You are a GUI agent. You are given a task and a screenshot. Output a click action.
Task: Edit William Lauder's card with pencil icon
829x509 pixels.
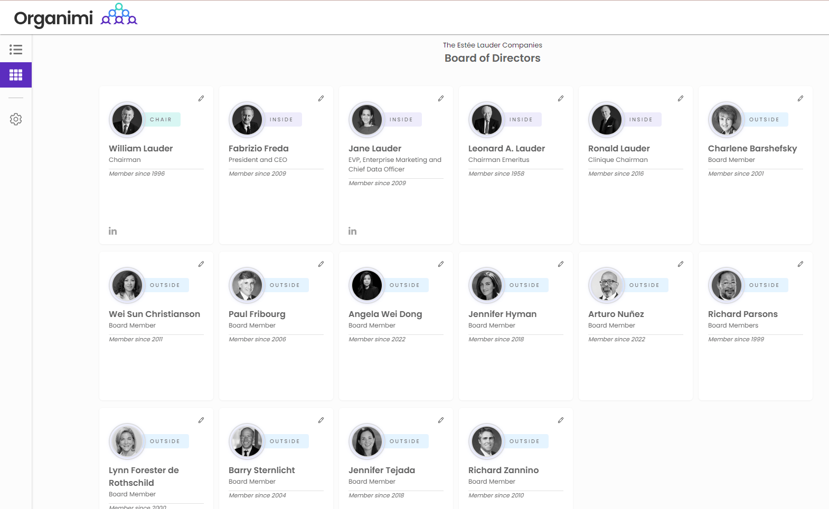tap(201, 99)
